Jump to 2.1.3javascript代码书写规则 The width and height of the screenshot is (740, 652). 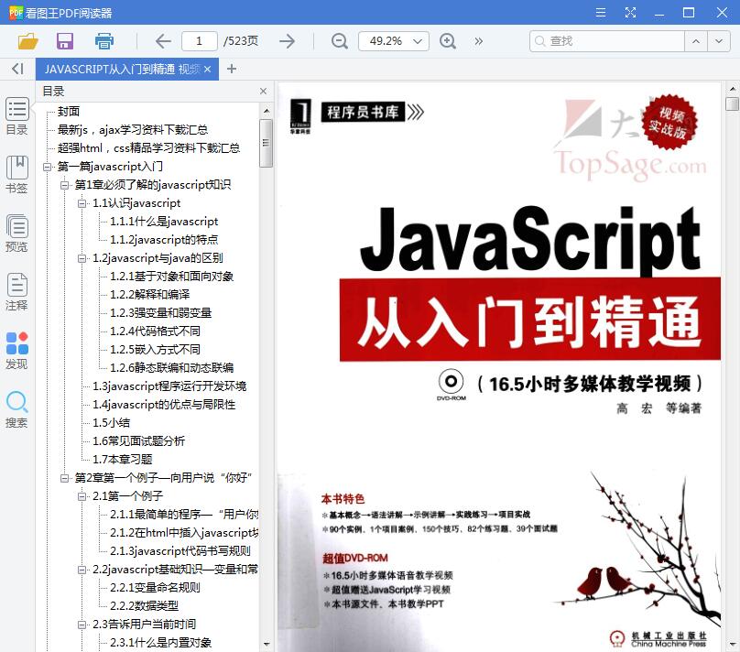click(180, 551)
